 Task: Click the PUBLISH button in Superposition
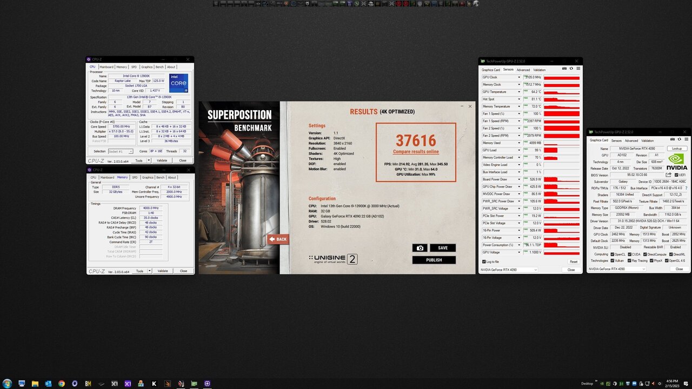pos(434,260)
